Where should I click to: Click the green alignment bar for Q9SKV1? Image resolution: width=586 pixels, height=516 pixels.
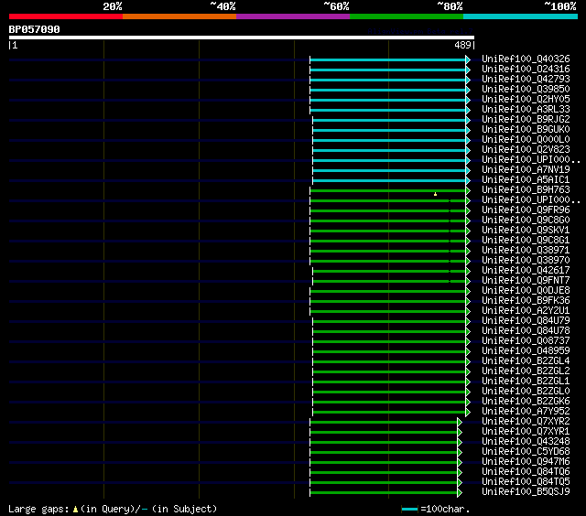(x=388, y=231)
